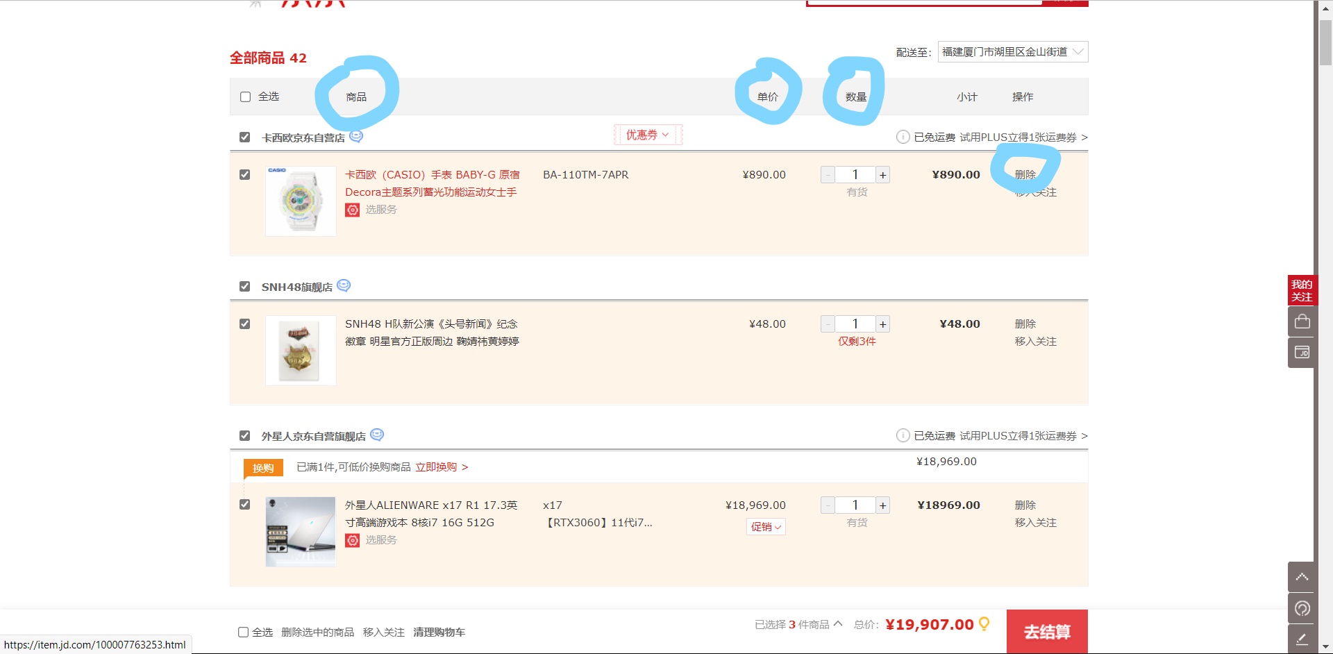1333x654 pixels.
Task: Click bottom bar 移入关注
Action: point(383,632)
